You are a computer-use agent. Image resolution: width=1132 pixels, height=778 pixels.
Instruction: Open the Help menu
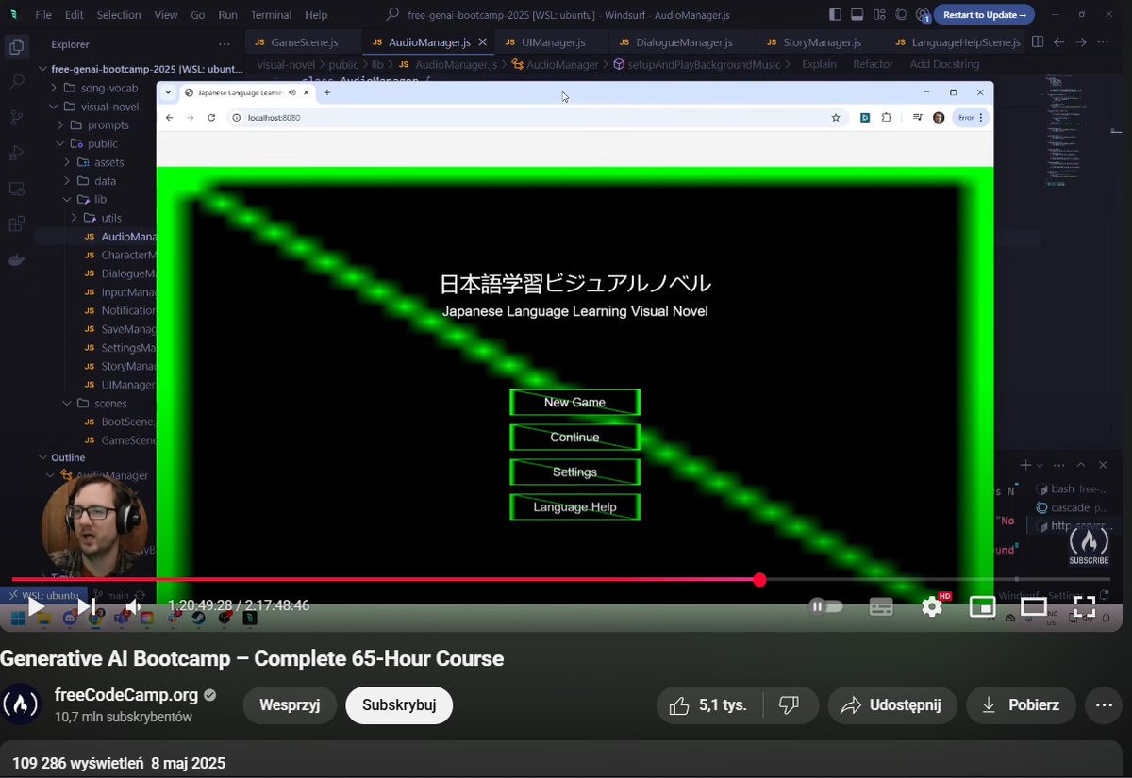316,15
